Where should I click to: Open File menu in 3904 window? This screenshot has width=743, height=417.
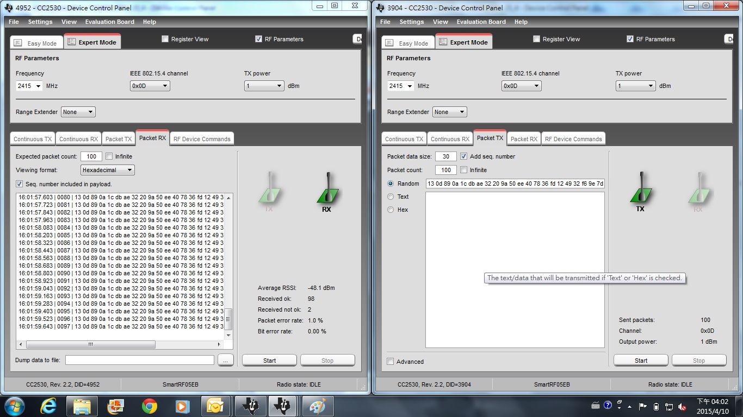[x=385, y=22]
